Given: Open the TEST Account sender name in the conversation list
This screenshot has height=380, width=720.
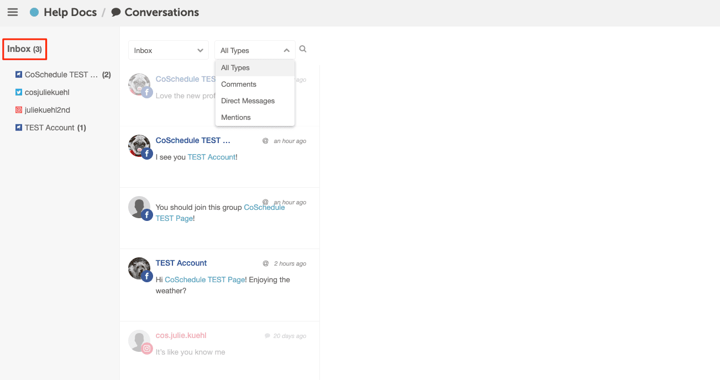Looking at the screenshot, I should [x=181, y=263].
